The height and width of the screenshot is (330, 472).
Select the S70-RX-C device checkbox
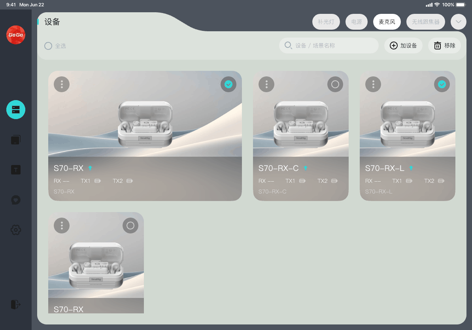click(335, 84)
